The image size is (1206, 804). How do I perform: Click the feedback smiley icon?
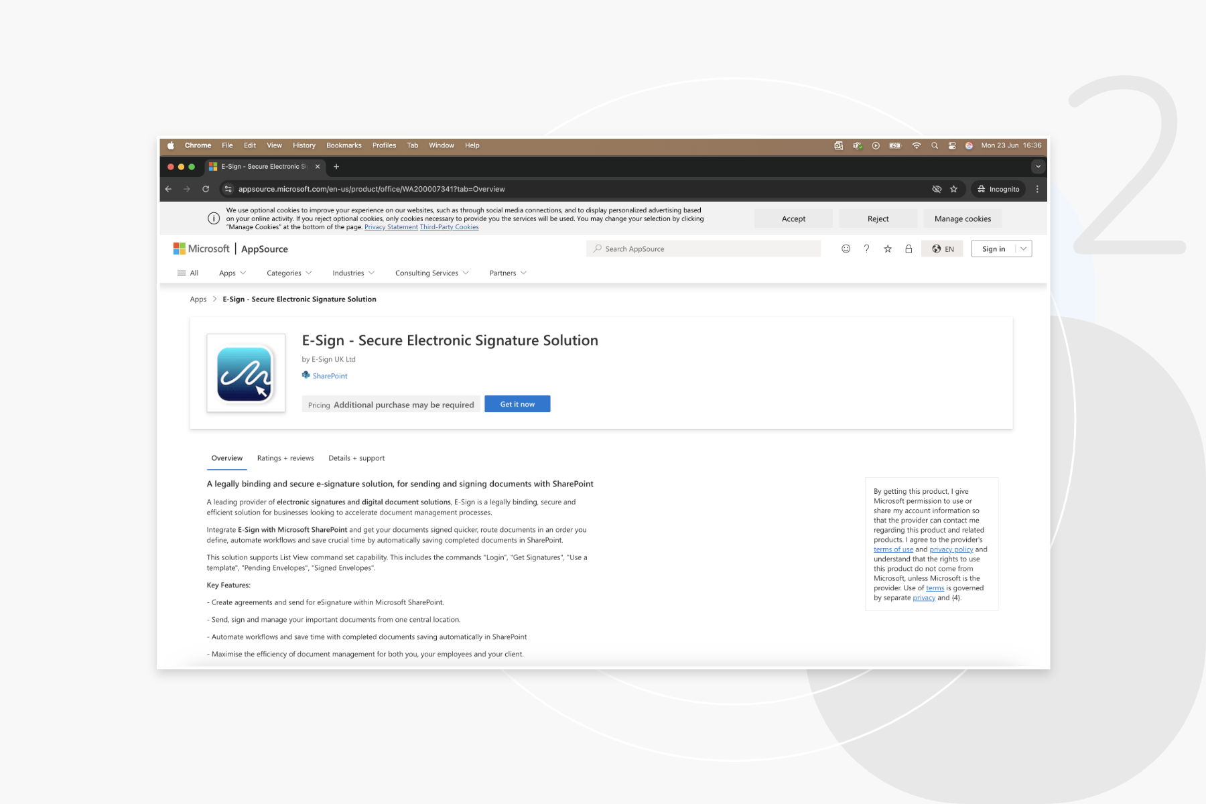coord(846,249)
